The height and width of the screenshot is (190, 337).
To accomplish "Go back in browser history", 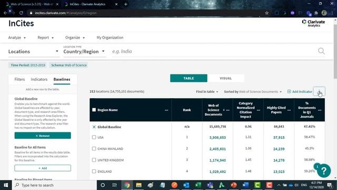I will 5,13.
